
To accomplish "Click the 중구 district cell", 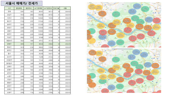I will tap(9, 54).
